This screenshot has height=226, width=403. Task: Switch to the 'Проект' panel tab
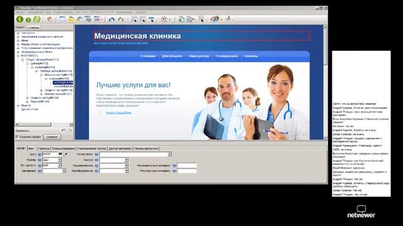[x=20, y=27]
